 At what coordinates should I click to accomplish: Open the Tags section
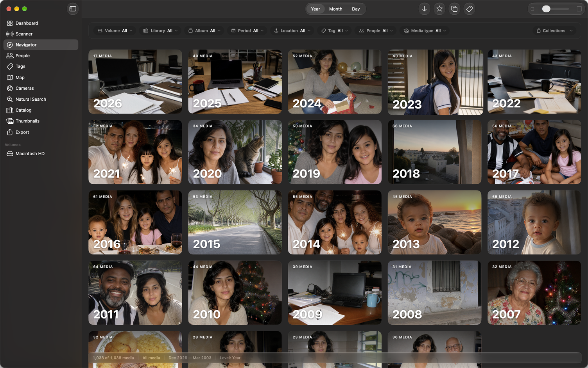[x=41, y=66]
